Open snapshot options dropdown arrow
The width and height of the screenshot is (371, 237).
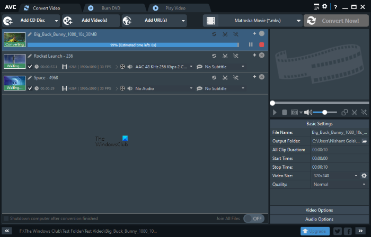(301, 112)
